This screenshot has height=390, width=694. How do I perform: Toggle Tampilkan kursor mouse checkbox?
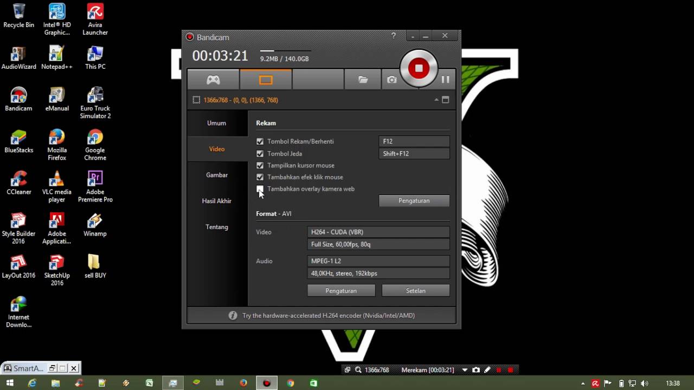[x=260, y=165]
